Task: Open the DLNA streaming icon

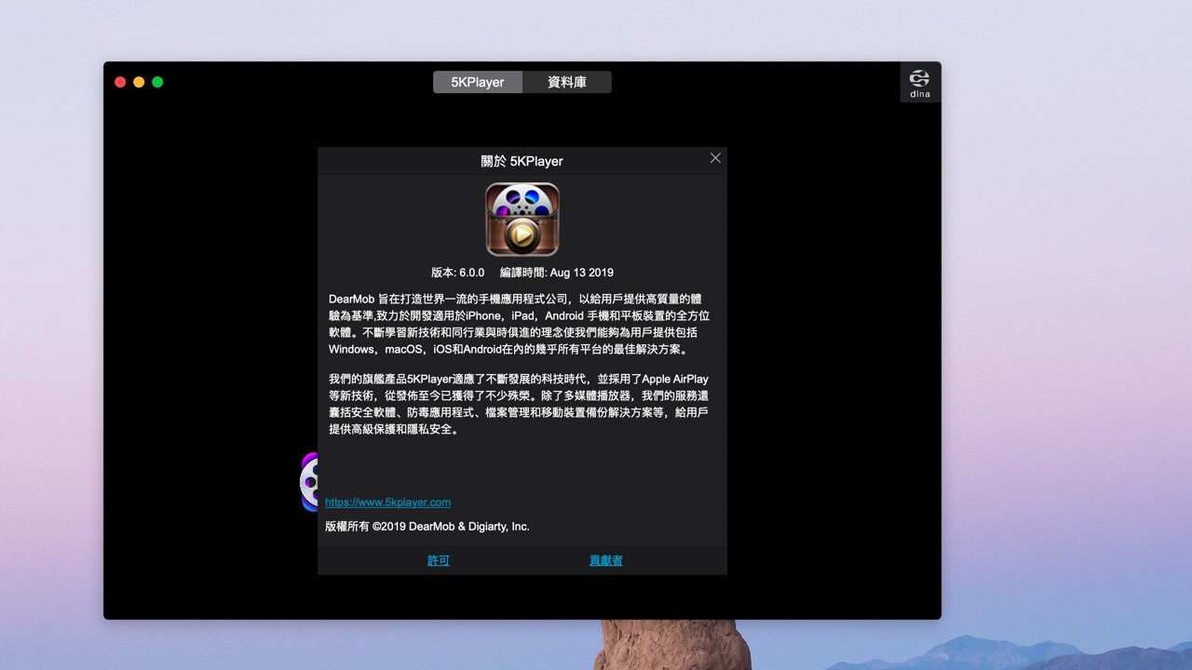Action: pyautogui.click(x=920, y=83)
